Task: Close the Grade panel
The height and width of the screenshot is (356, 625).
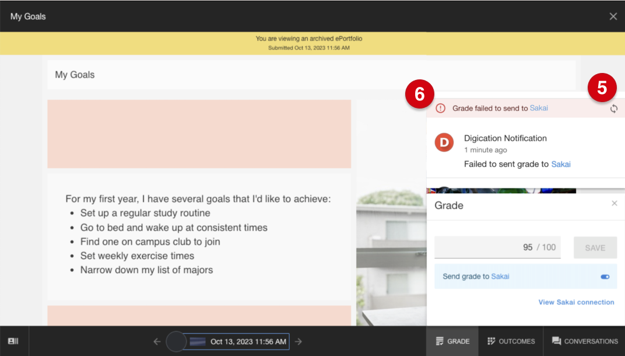Action: pos(615,203)
